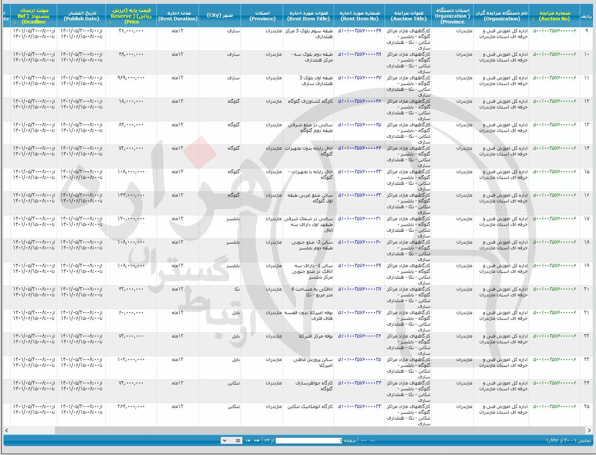Open rent item number link ending ۳۶

[x=359, y=336]
